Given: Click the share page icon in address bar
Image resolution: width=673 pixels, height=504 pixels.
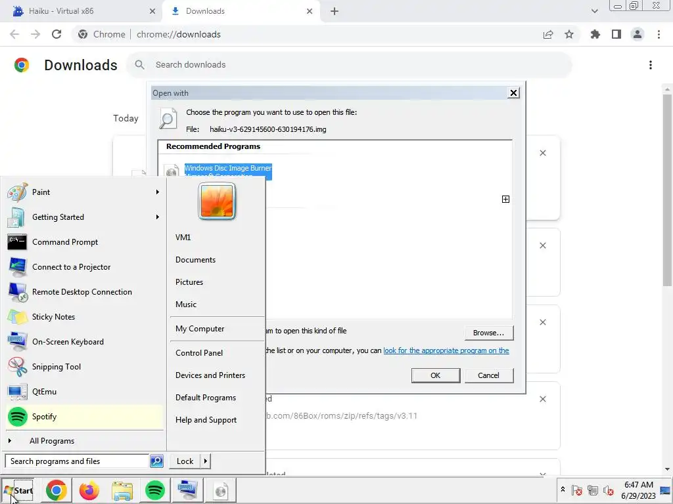Looking at the screenshot, I should click(548, 34).
